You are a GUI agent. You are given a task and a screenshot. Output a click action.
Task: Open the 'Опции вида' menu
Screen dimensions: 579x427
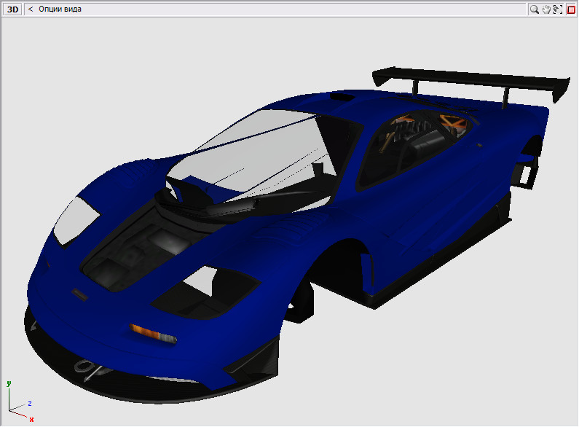tap(60, 9)
